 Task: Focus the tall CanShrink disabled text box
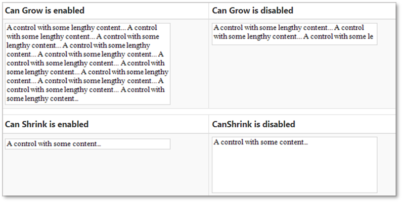point(294,167)
